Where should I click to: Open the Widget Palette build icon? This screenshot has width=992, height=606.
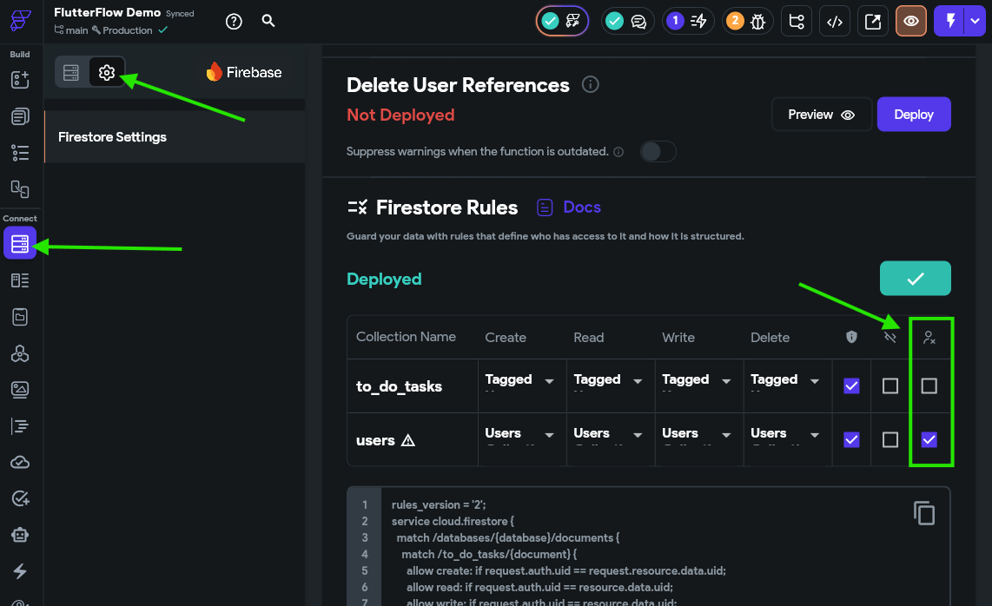pos(20,80)
